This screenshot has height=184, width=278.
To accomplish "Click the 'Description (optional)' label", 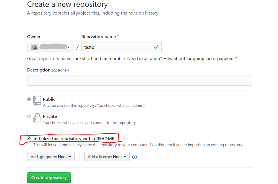I will pyautogui.click(x=48, y=70).
